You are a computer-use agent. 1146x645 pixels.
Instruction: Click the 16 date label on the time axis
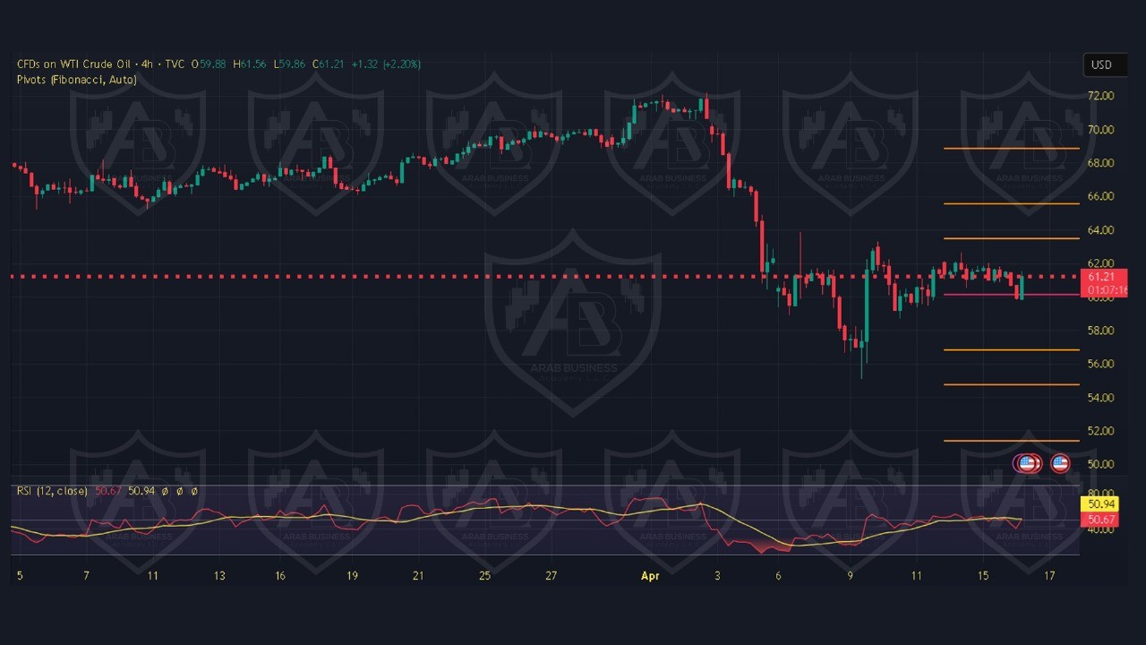280,576
